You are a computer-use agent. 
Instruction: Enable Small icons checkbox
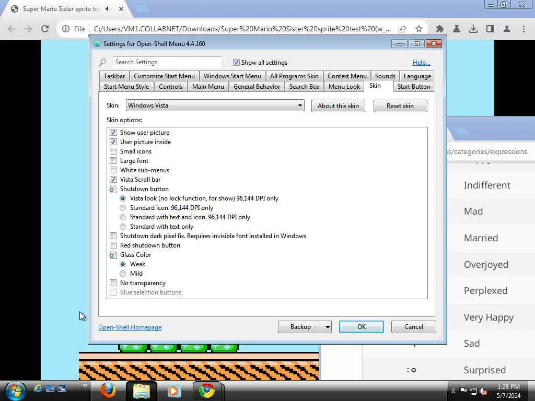click(x=113, y=151)
